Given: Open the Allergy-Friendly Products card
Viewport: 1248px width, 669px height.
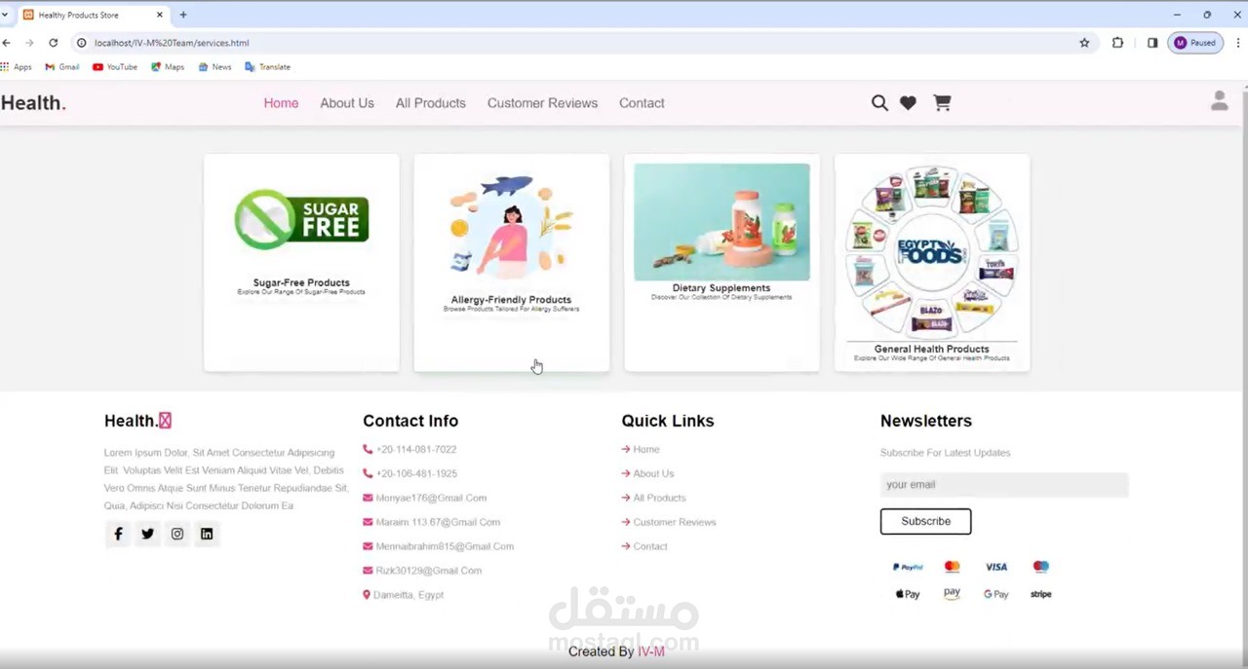Looking at the screenshot, I should [x=512, y=262].
